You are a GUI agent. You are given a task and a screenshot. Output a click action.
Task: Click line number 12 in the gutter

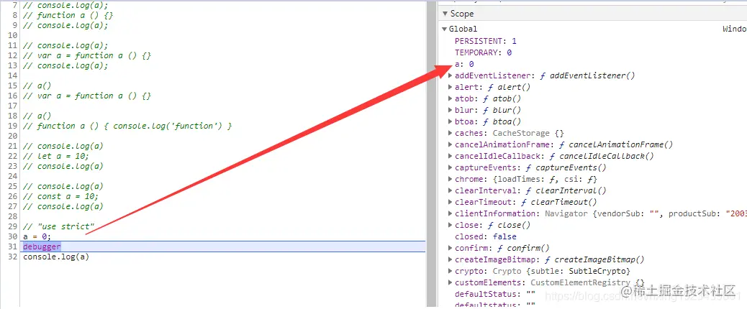click(x=12, y=55)
